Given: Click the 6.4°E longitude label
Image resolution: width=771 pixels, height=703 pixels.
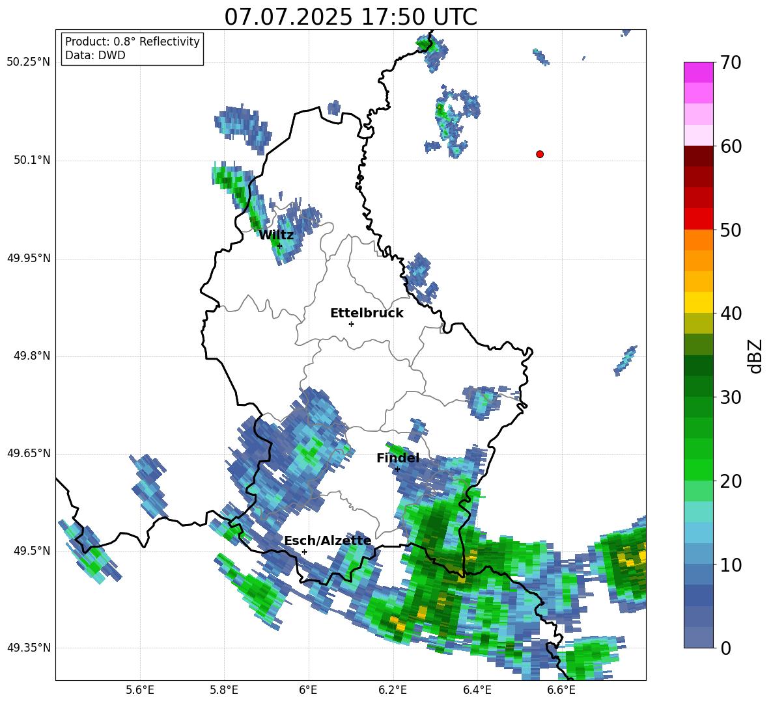Looking at the screenshot, I should 477,690.
